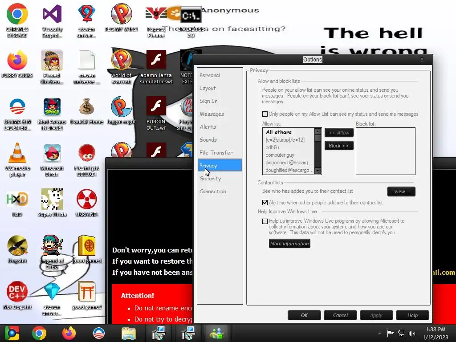Open the good game1 mahjong icon

tap(87, 249)
